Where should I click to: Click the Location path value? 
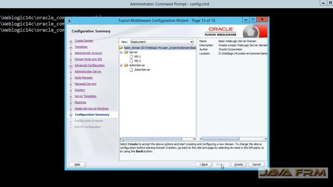[x=243, y=54]
